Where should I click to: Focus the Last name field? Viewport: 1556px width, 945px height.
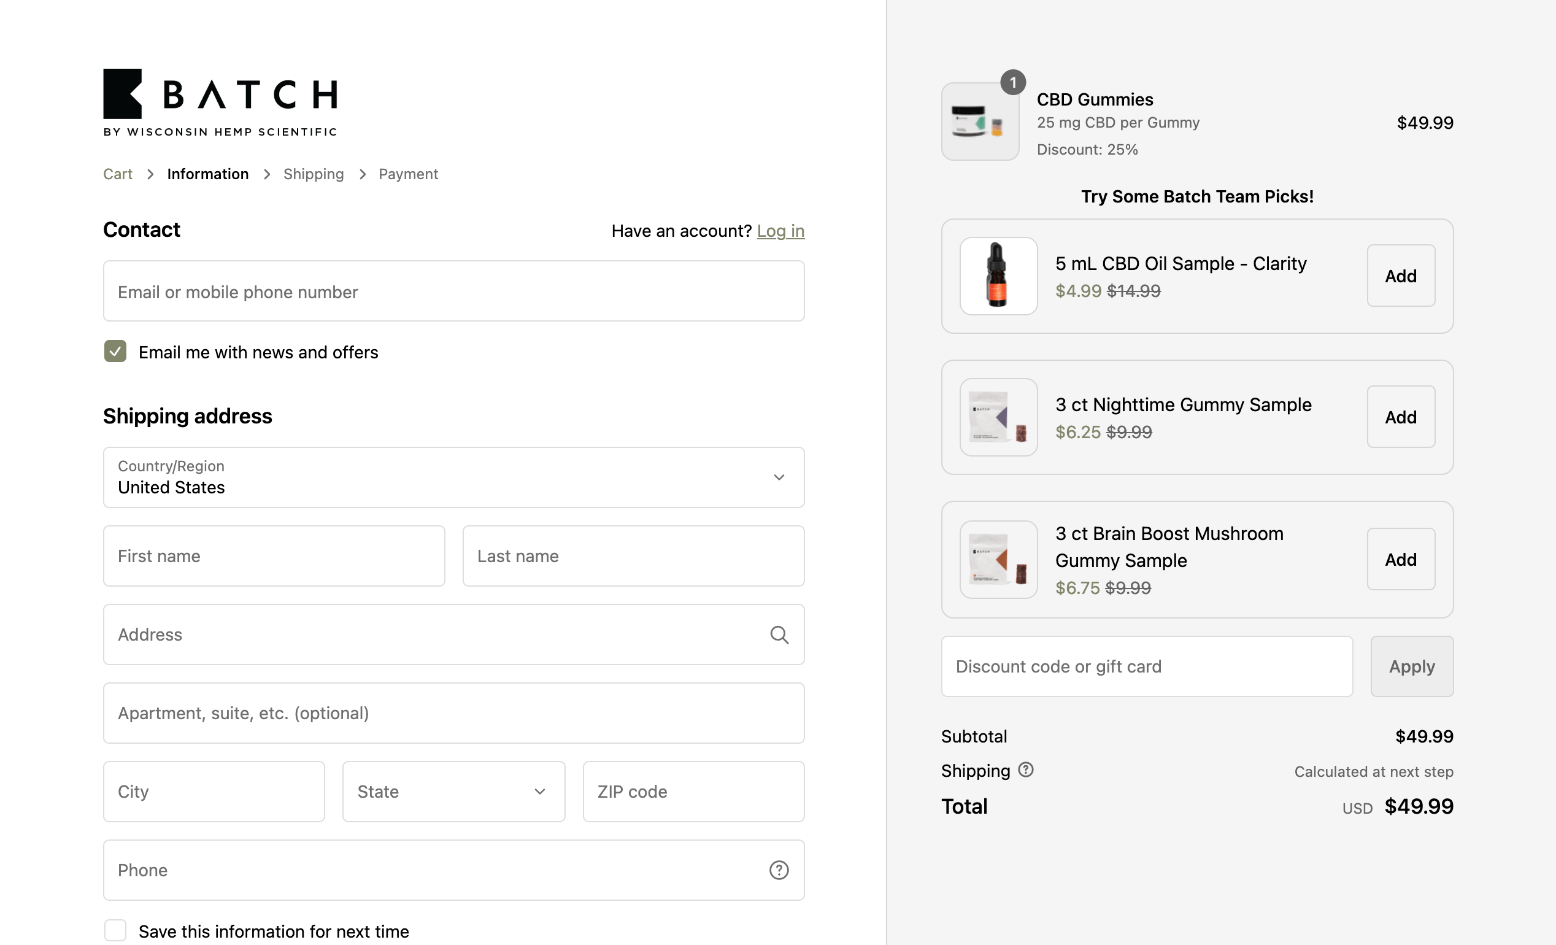click(633, 556)
